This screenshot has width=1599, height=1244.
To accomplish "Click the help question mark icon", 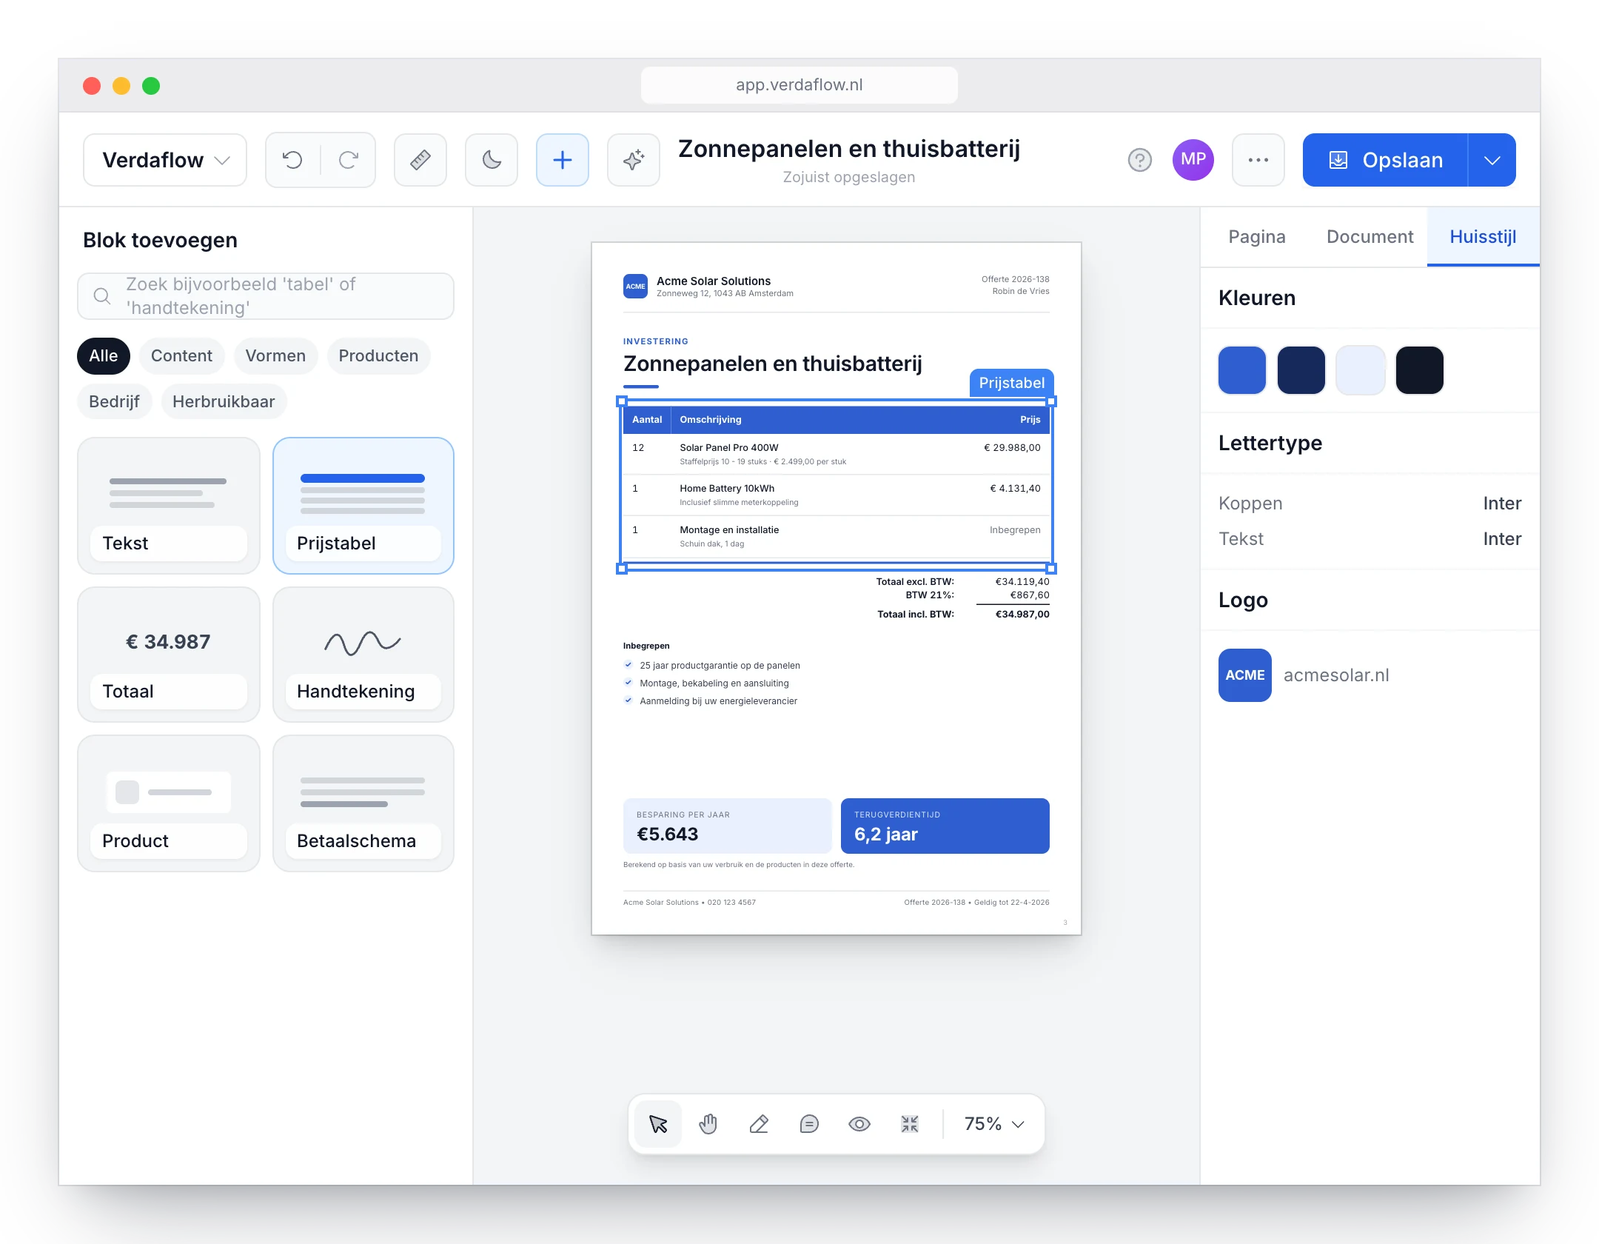I will (x=1140, y=160).
